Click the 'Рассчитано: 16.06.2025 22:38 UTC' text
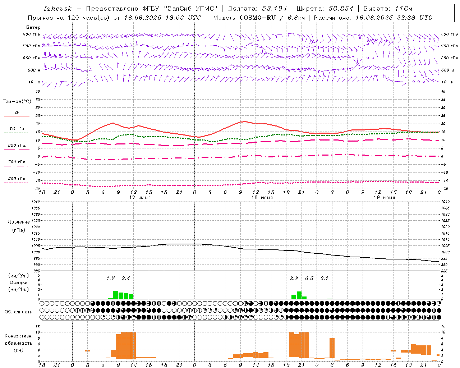This screenshot has height=368, width=460. point(373,18)
